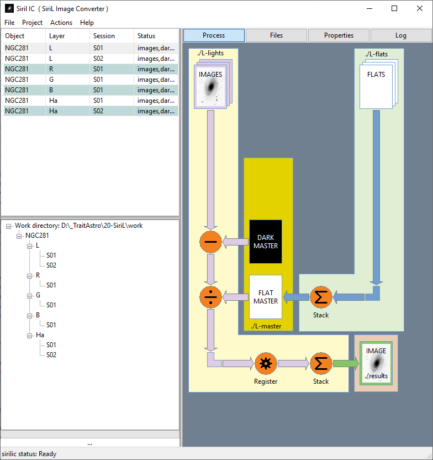Click the FLATS frames stack
This screenshot has height=460, width=433.
[379, 84]
